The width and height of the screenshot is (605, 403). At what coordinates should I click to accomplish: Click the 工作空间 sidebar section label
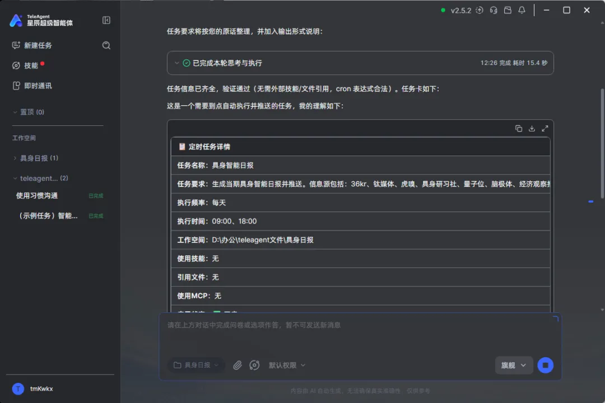(24, 138)
